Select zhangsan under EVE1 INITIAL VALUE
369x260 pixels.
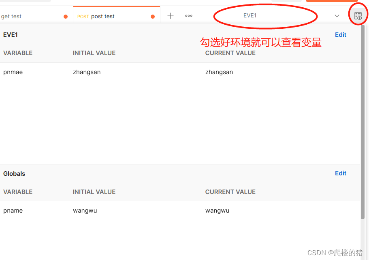[87, 72]
